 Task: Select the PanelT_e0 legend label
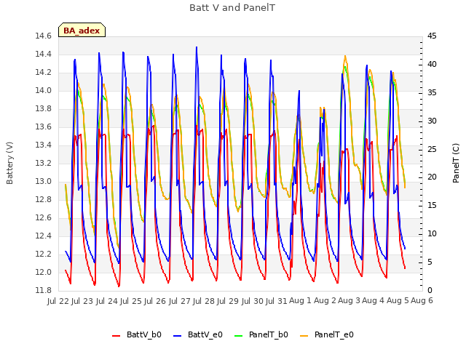pyautogui.click(x=333, y=334)
